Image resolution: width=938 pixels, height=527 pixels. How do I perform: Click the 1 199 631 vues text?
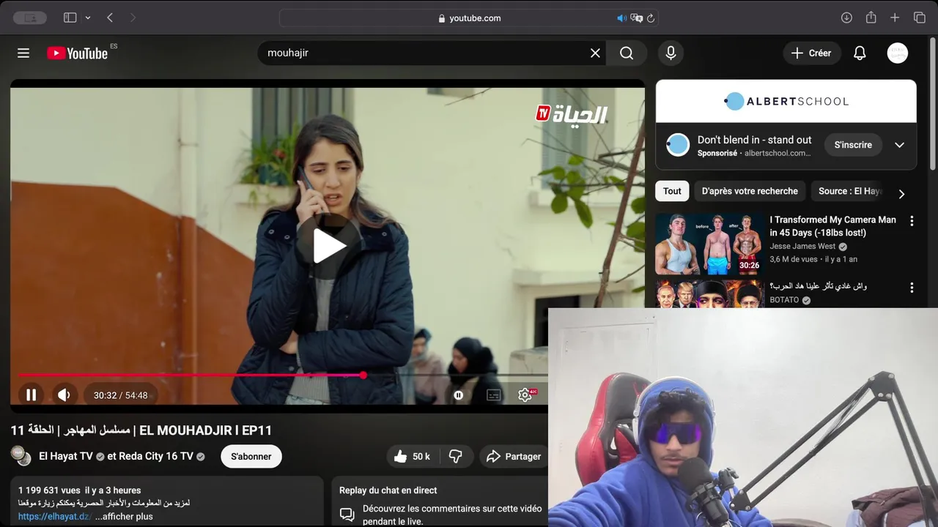(x=49, y=490)
